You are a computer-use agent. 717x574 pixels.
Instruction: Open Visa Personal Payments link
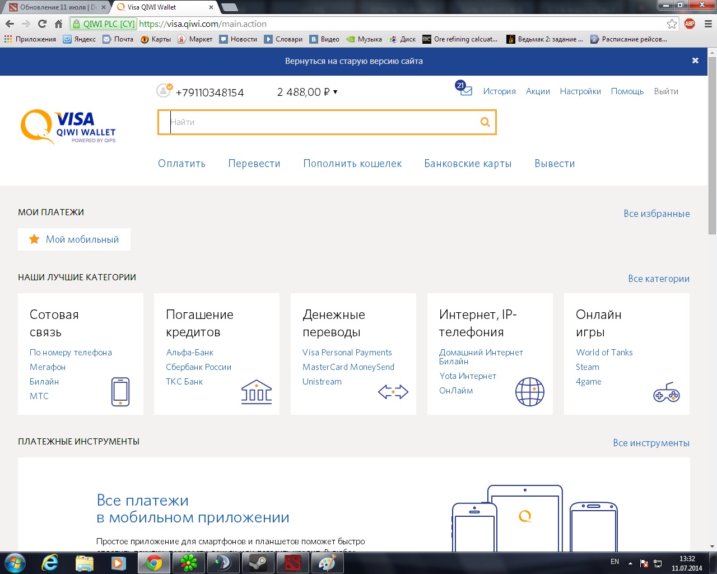point(347,353)
